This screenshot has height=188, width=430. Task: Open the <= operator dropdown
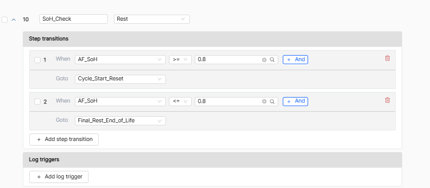(180, 102)
